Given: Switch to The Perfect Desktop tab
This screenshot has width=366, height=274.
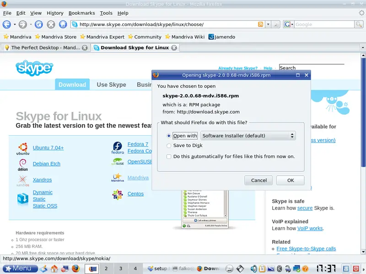Looking at the screenshot, I should tap(46, 47).
